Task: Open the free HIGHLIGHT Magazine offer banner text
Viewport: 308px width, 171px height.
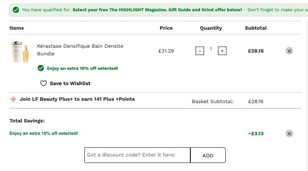Action: (157, 10)
